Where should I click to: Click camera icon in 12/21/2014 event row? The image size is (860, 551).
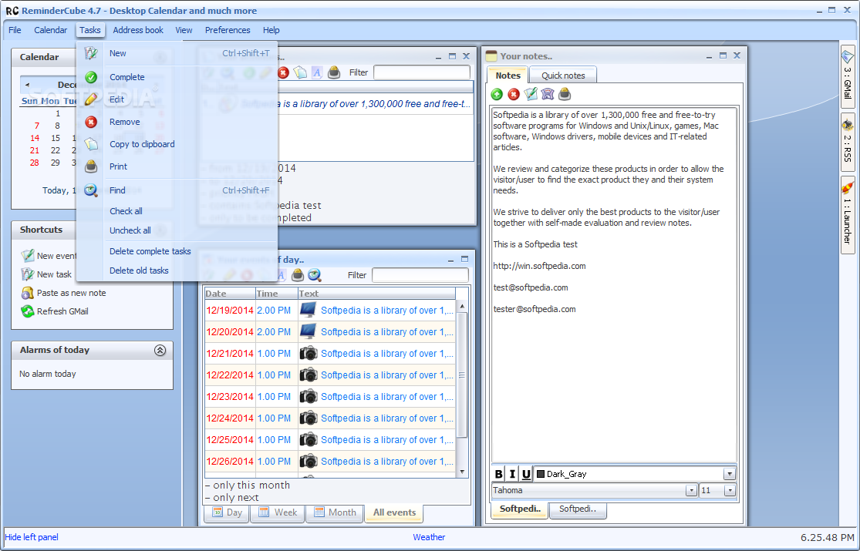point(309,353)
